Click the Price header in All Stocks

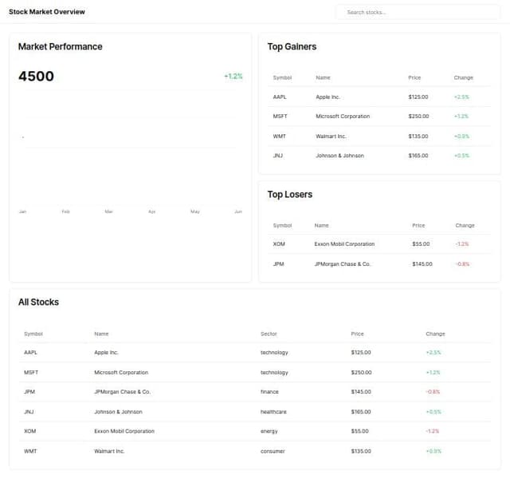357,334
